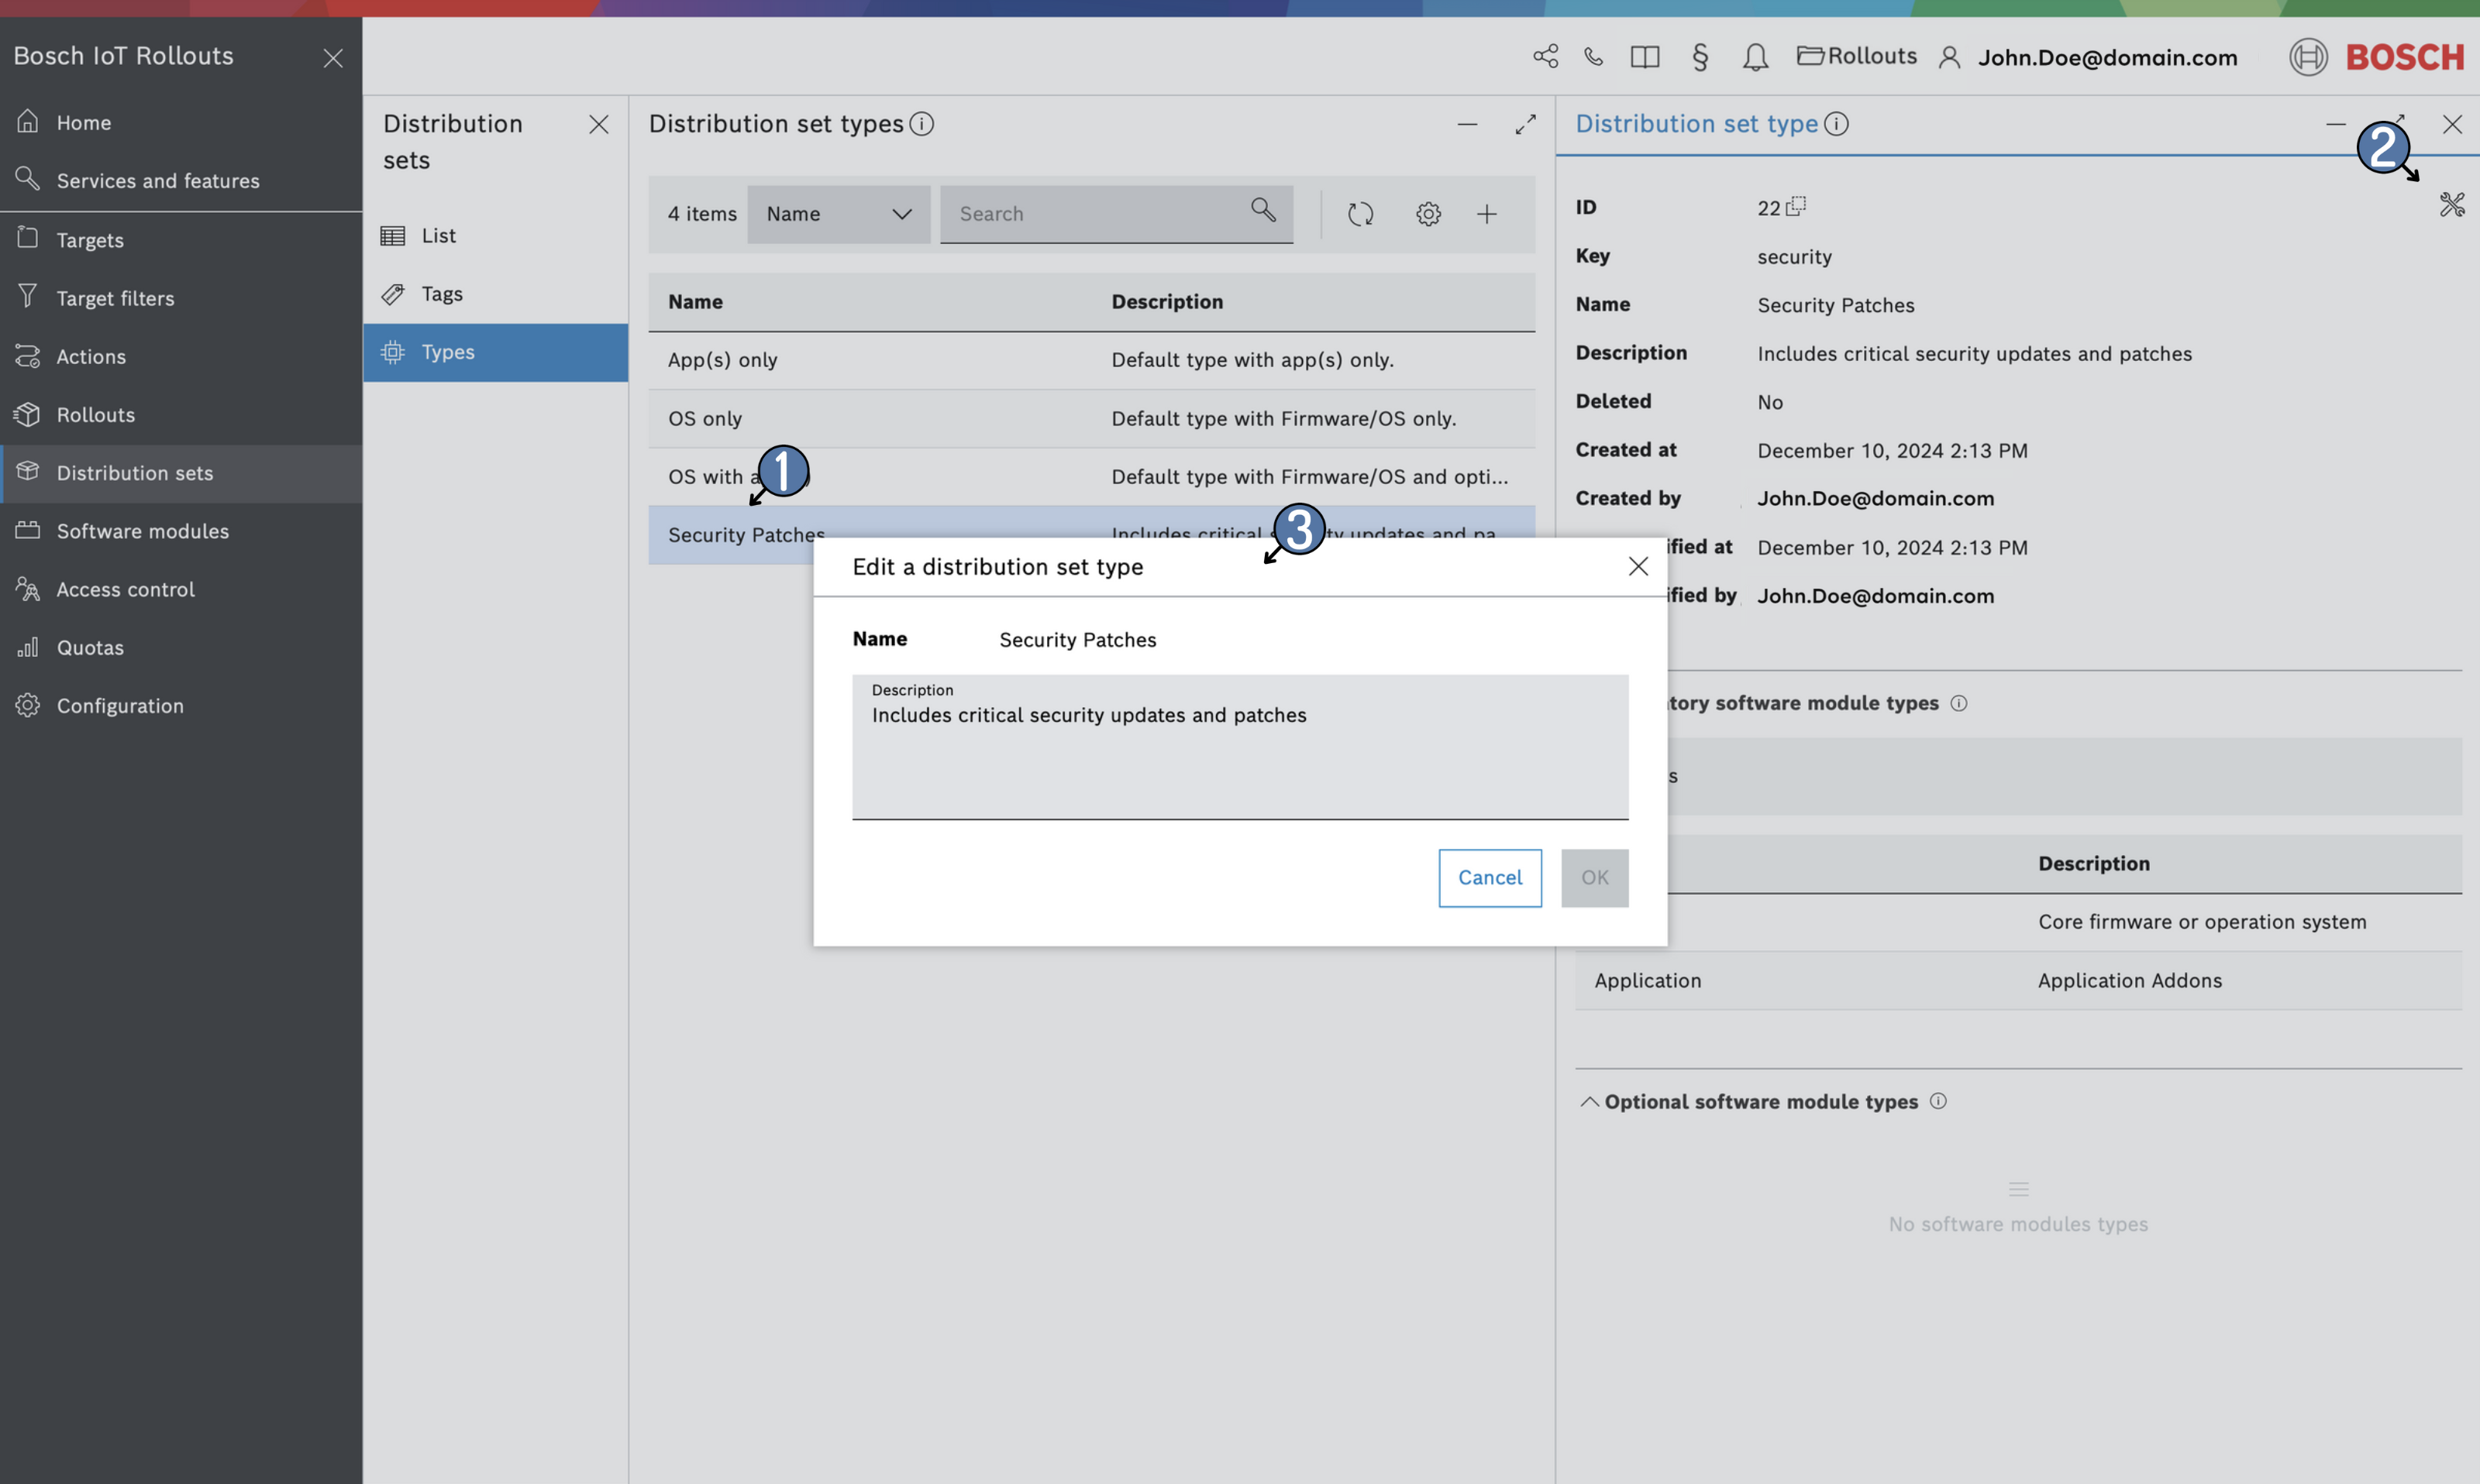
Task: Select the Application module type row
Action: (2019, 980)
